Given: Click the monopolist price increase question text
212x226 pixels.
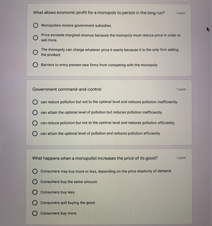Looking at the screenshot, I should point(95,158).
